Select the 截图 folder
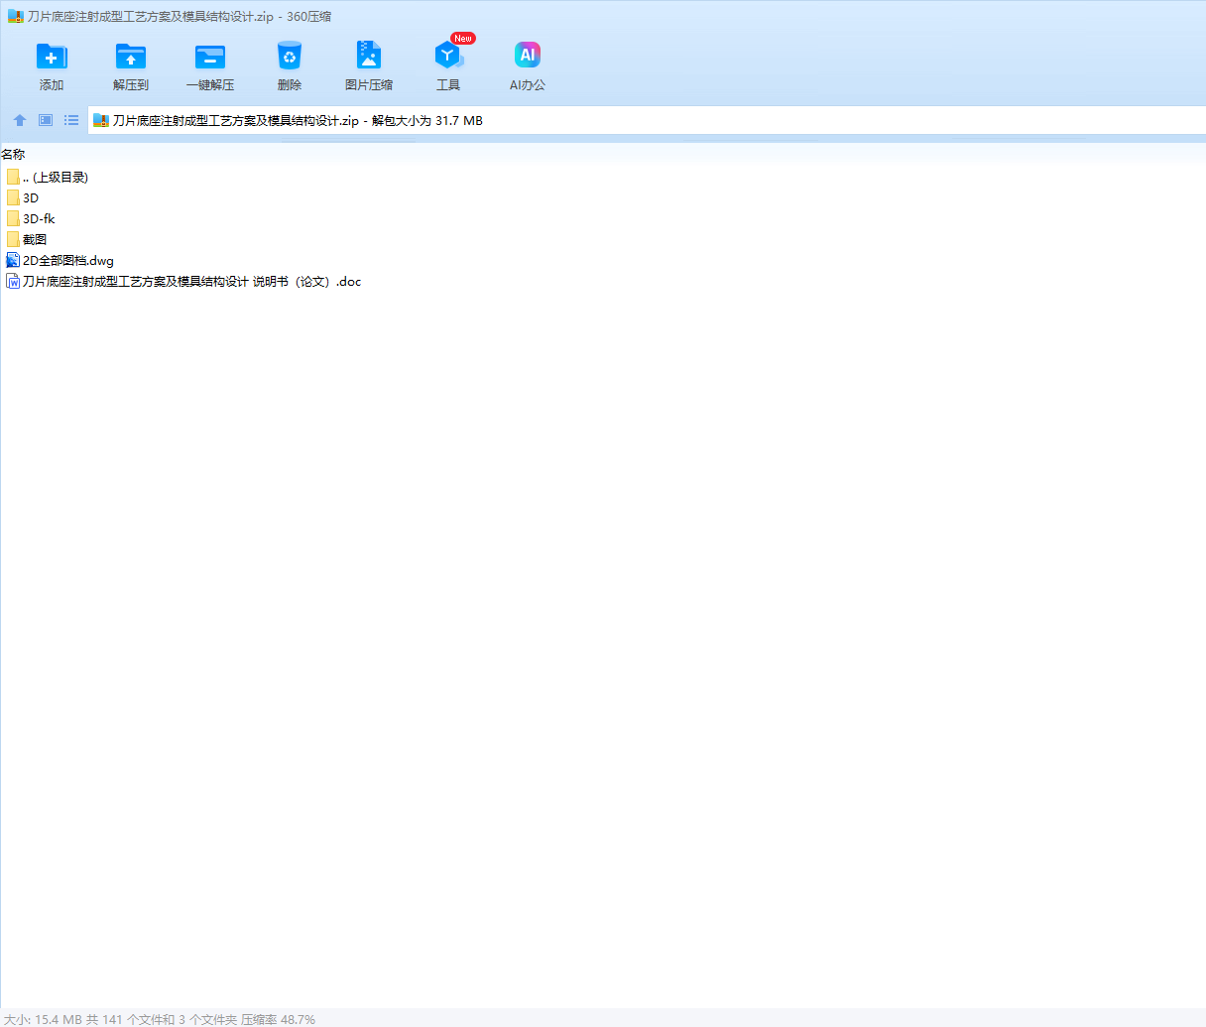1206x1027 pixels. coord(27,239)
